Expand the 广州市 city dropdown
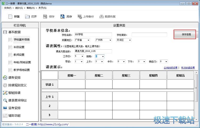 coord(110,40)
